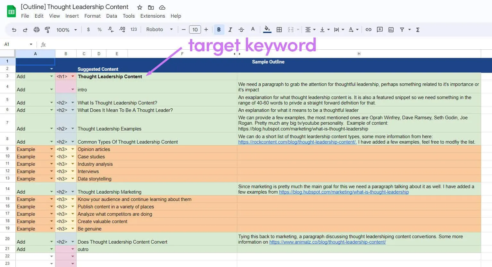Click the font size input field

(195, 29)
